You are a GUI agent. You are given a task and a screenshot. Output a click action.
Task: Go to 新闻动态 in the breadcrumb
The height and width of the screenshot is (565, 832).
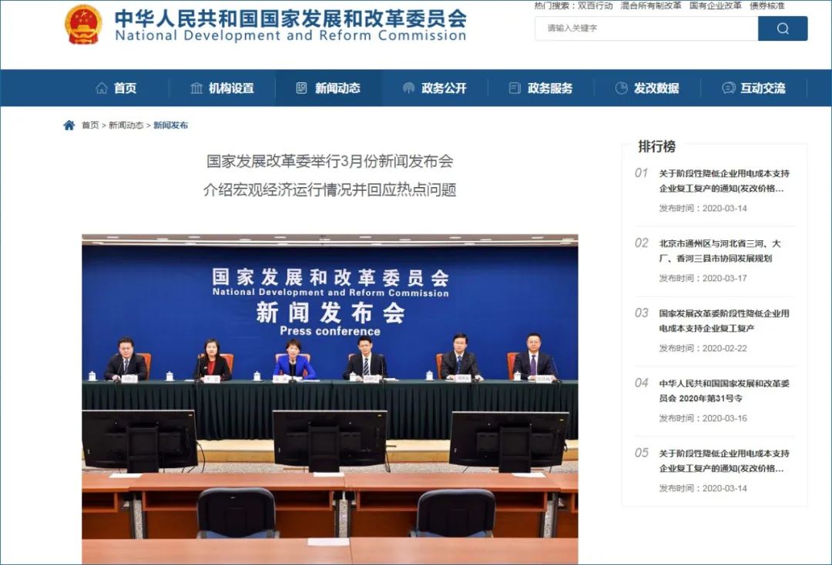[126, 125]
